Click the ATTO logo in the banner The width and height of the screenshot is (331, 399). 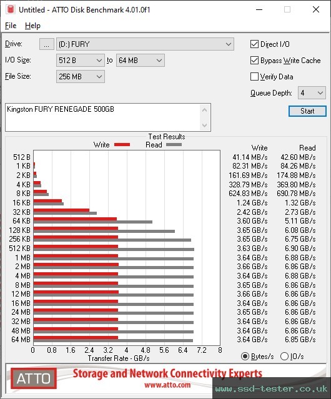34,378
